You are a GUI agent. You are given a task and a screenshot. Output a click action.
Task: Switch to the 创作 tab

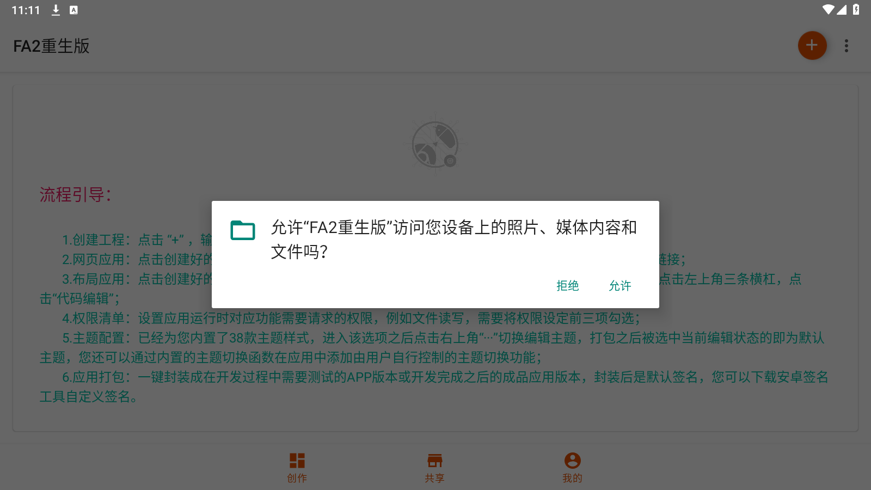[297, 468]
